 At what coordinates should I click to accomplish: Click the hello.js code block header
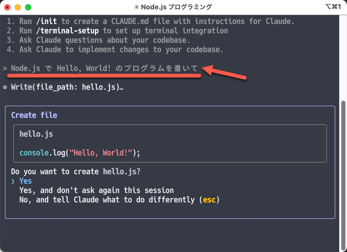(x=36, y=134)
